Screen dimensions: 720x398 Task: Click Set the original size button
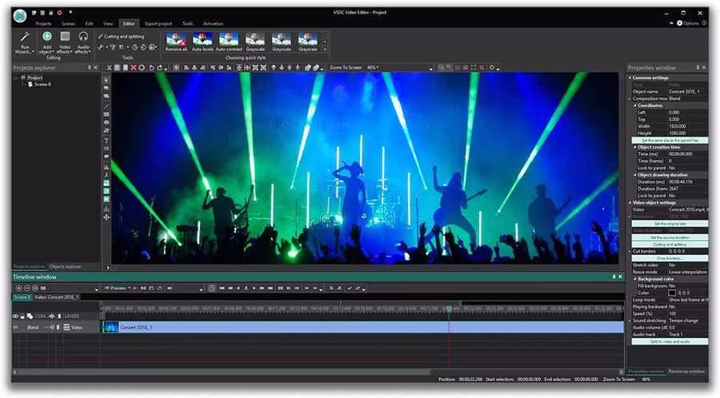pyautogui.click(x=670, y=224)
